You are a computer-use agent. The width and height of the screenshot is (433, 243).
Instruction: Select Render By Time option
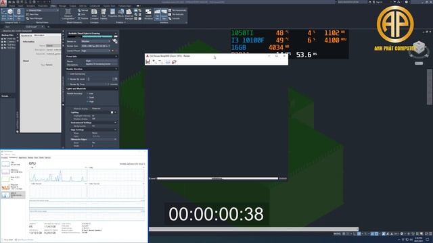pyautogui.click(x=77, y=84)
